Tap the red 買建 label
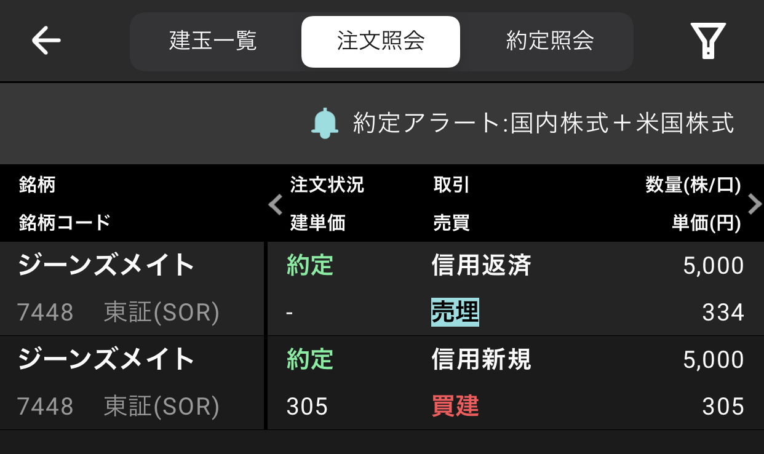Screen dimensions: 764x454 tap(455, 407)
